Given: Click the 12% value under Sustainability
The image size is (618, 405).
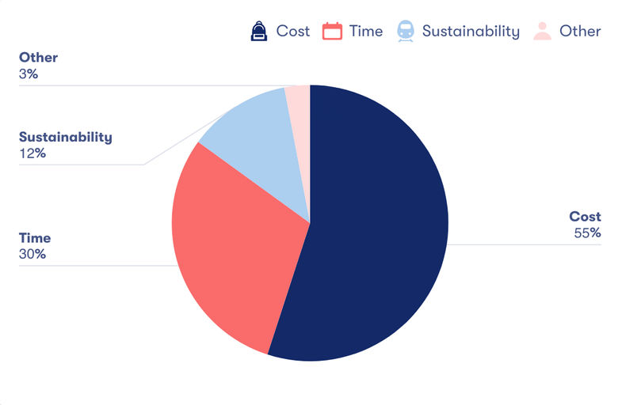Looking at the screenshot, I should 32,153.
